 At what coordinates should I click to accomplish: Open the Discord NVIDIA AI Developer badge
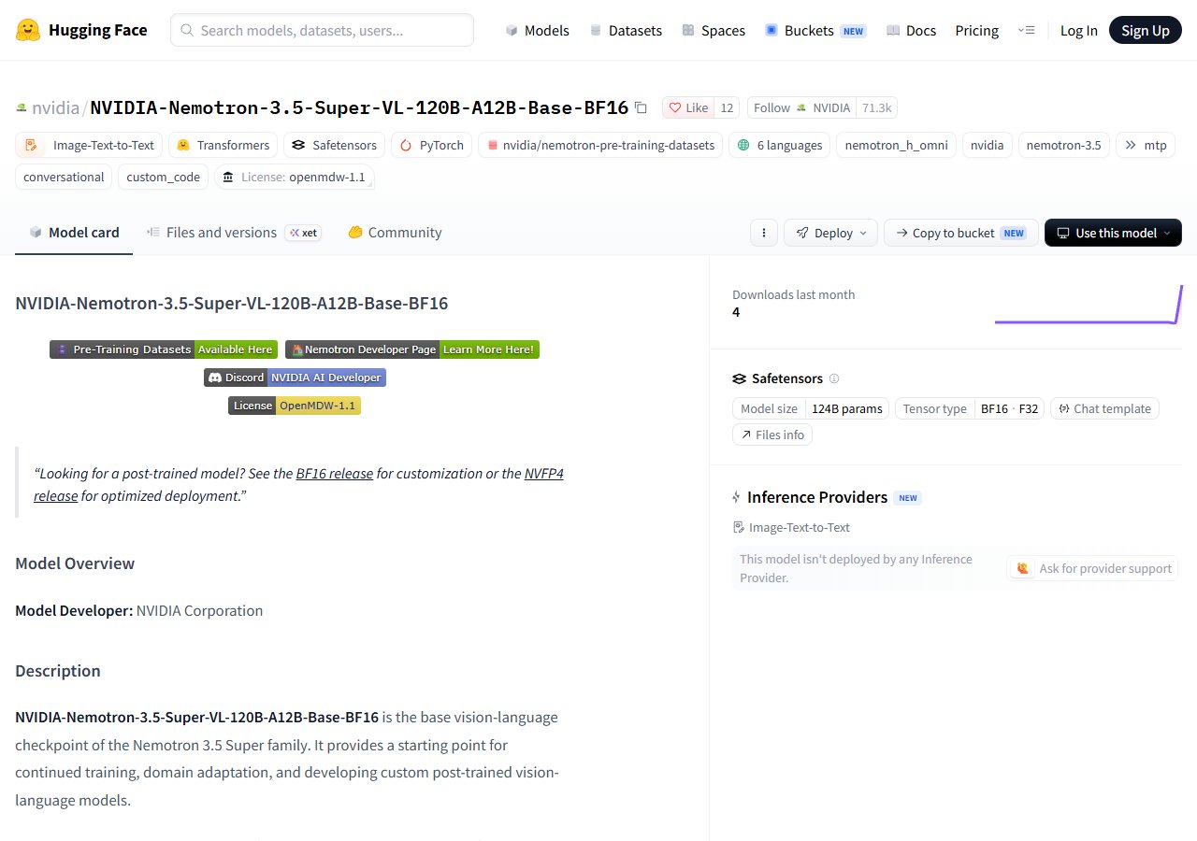pos(295,378)
